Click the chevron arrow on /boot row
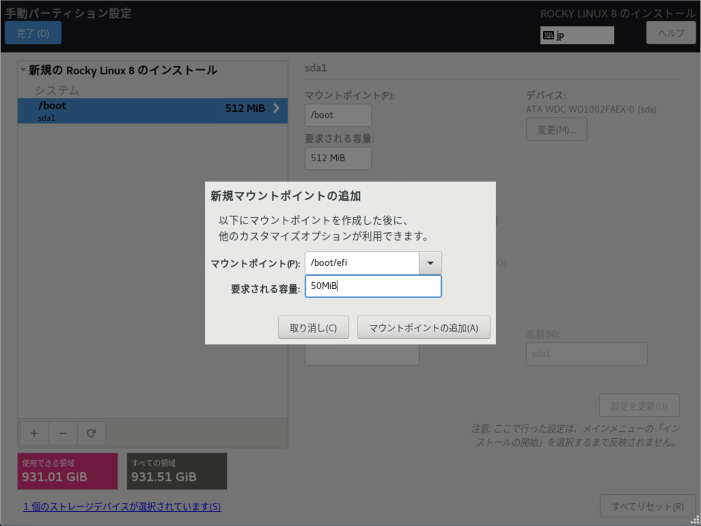This screenshot has height=526, width=701. (276, 108)
